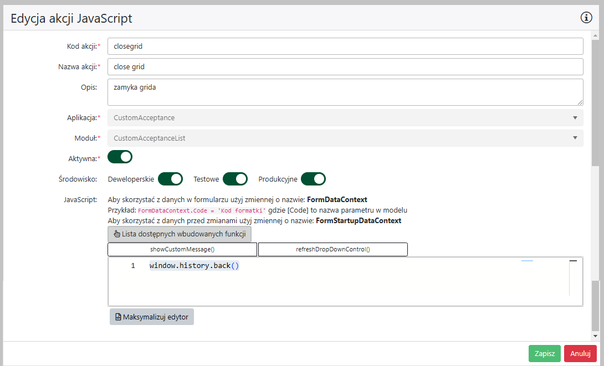Focus the Nazwa akcji text field

[345, 66]
